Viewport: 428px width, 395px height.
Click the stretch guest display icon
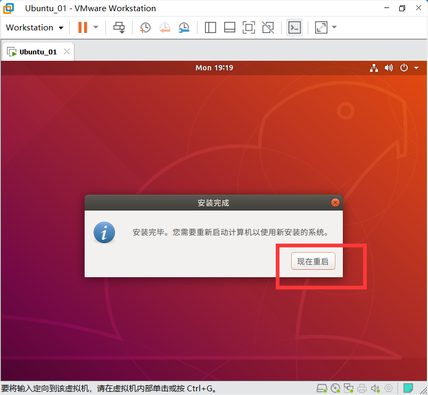(x=322, y=27)
